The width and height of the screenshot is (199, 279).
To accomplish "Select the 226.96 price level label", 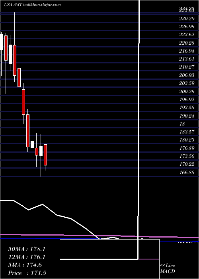I will click(187, 27).
